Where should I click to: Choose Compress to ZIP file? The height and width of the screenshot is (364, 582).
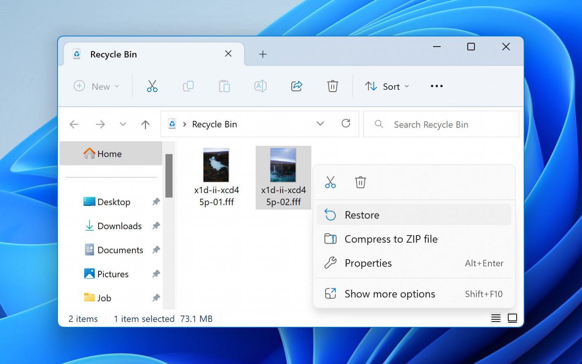click(x=391, y=239)
